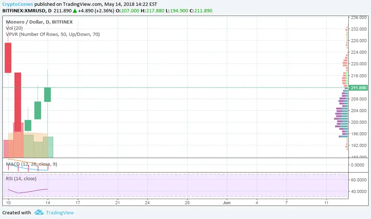The image size is (371, 219).
Task: Click the 24 date label on time axis
Action: (147, 202)
